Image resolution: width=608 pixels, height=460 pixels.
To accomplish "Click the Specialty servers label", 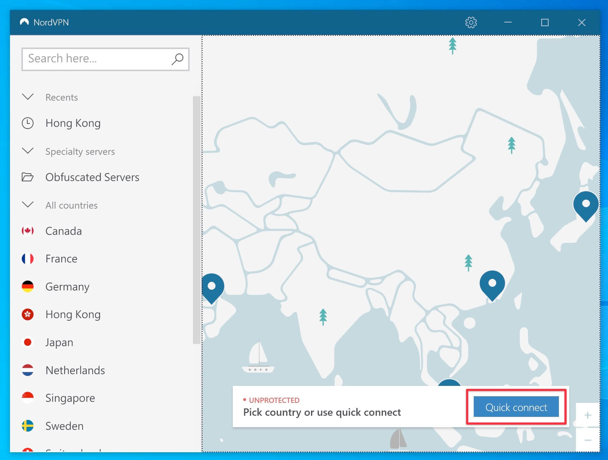I will [x=80, y=151].
